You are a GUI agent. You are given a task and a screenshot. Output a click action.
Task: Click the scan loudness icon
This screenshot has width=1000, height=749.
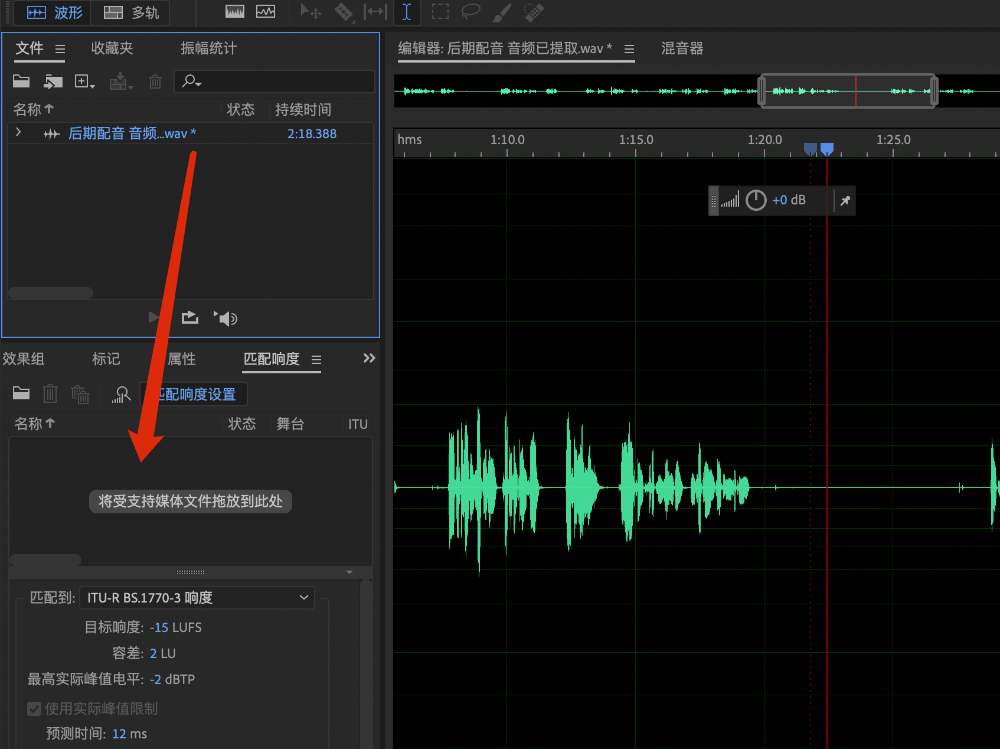click(121, 395)
